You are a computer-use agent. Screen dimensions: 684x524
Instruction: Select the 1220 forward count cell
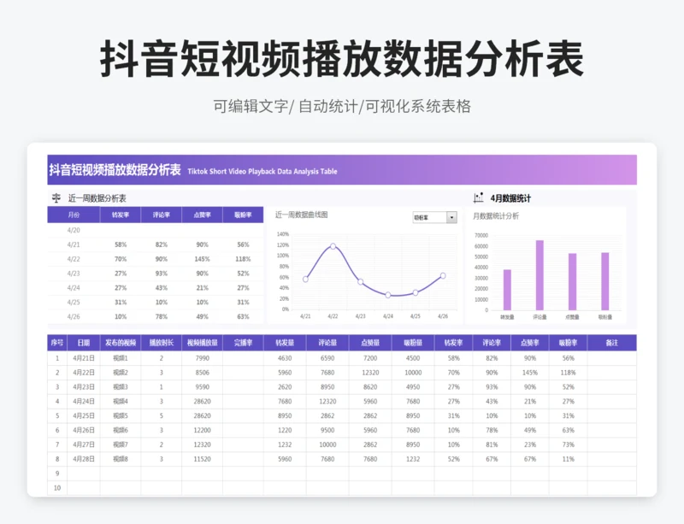(x=285, y=430)
